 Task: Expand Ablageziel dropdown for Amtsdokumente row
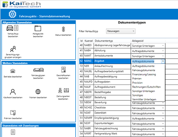pos(163,56)
